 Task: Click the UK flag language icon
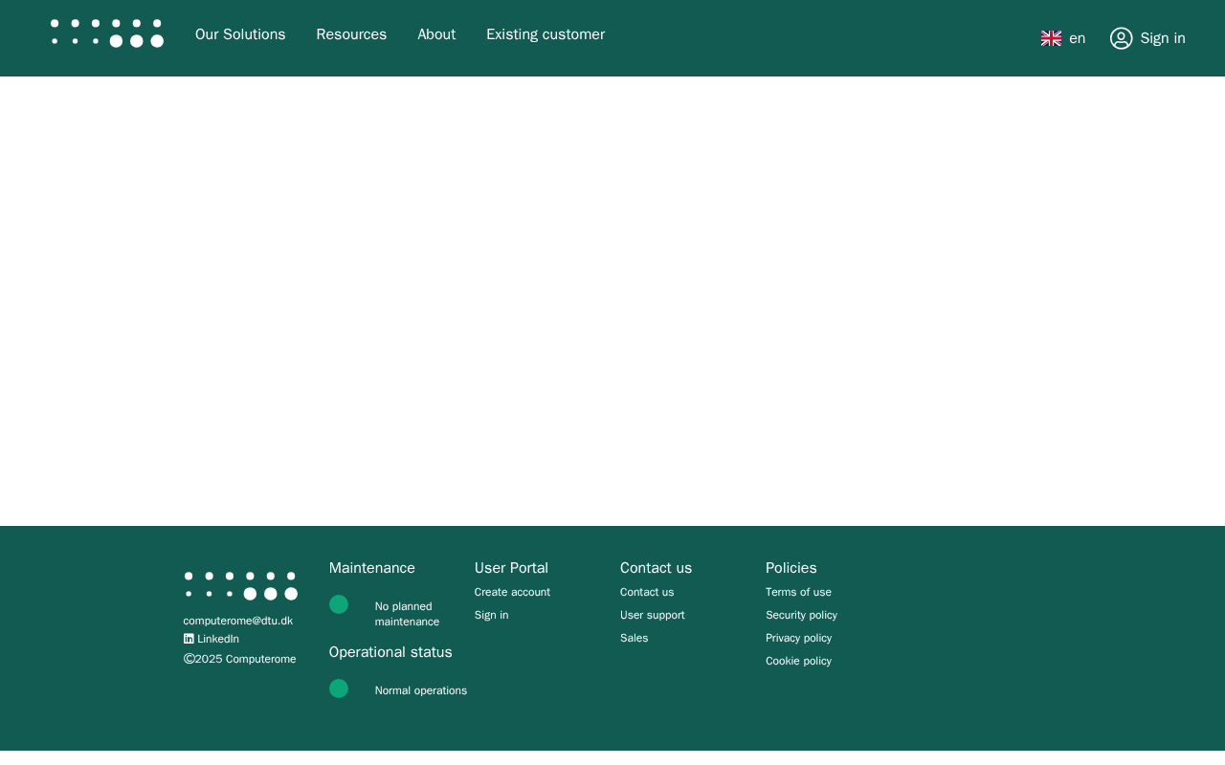click(x=1051, y=38)
